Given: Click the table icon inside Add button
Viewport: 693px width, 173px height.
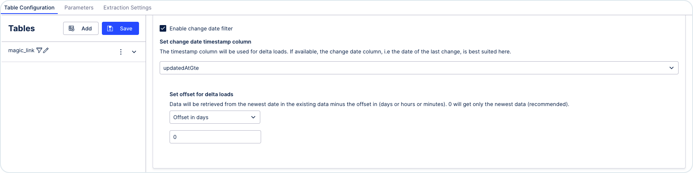Looking at the screenshot, I should click(72, 28).
